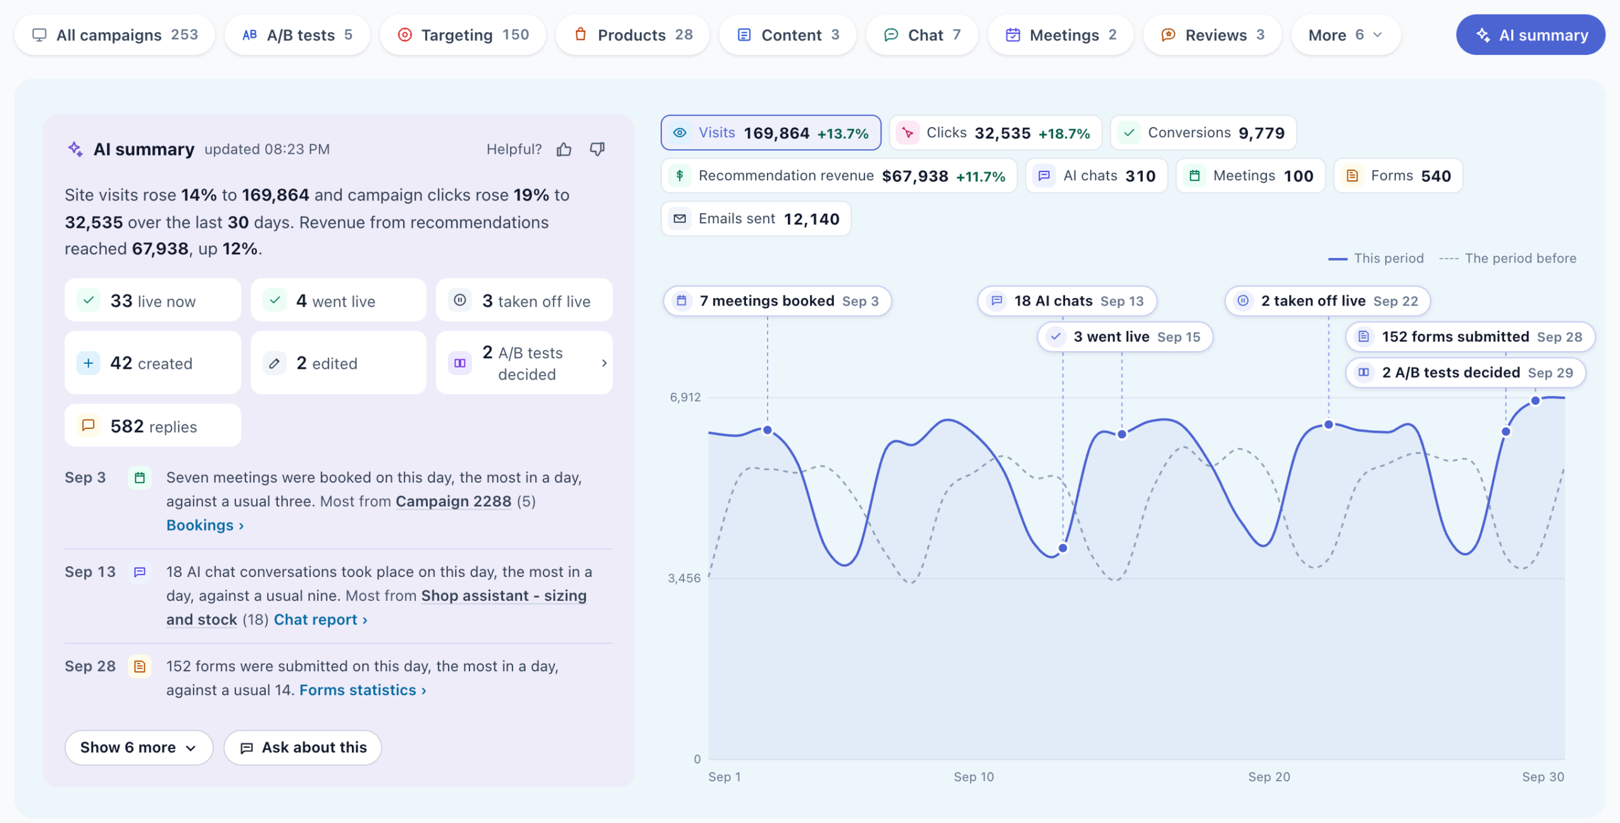Image resolution: width=1620 pixels, height=823 pixels.
Task: Toggle the Emails sent 12,140 chip
Action: [756, 219]
